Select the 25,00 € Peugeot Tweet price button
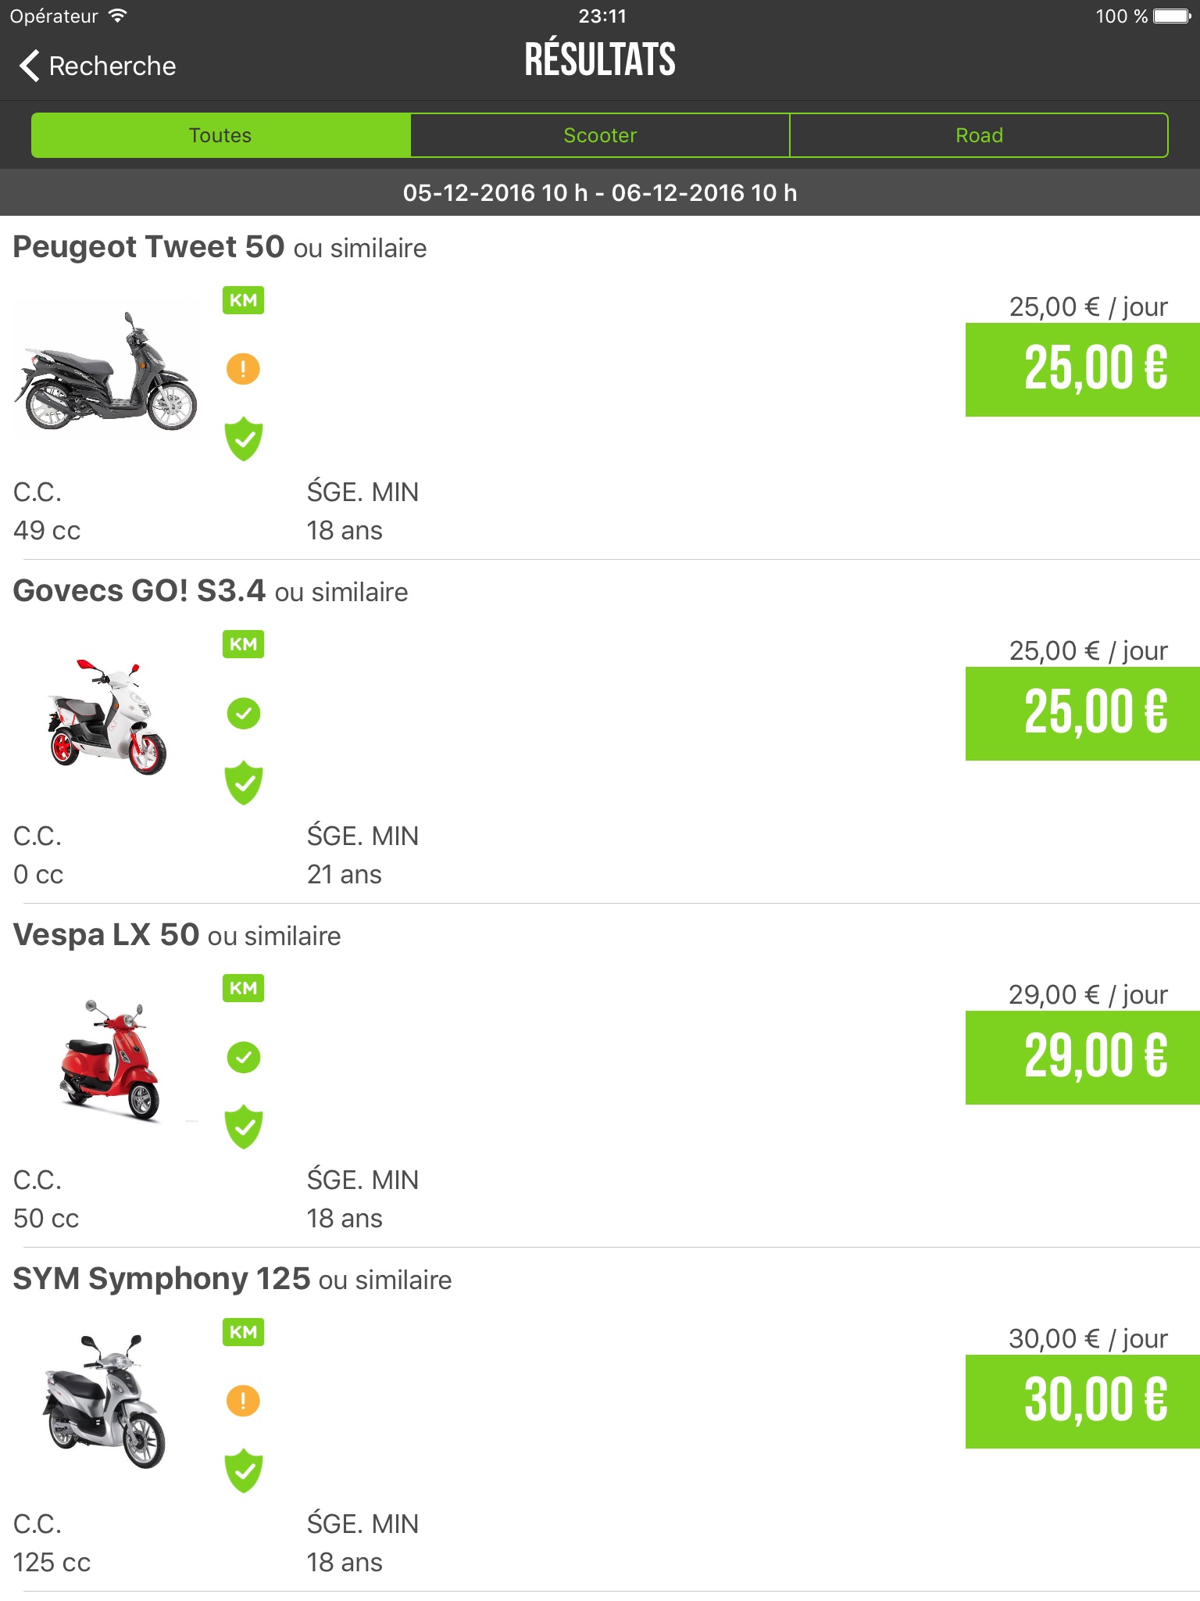1200x1601 pixels. click(1082, 369)
